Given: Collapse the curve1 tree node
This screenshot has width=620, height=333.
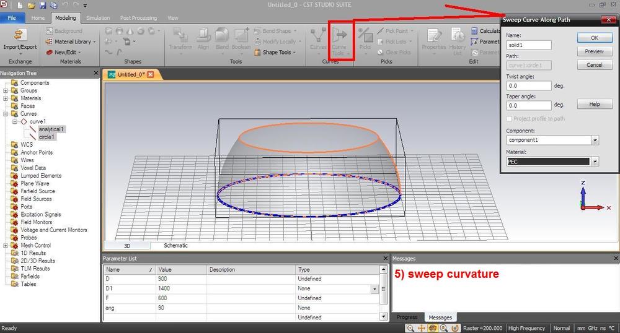Looking at the screenshot, I should (15, 121).
